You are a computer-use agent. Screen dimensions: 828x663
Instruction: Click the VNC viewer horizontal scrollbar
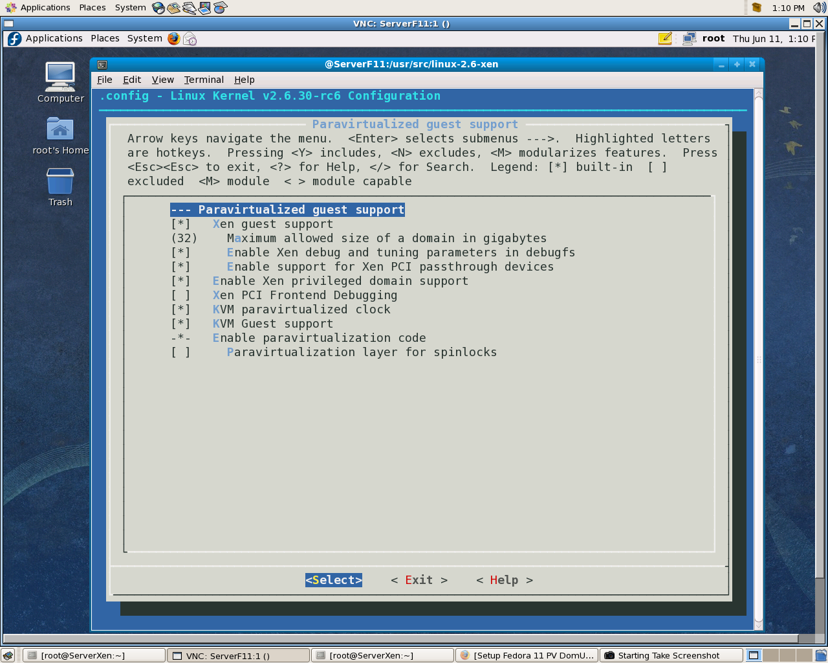[401, 639]
